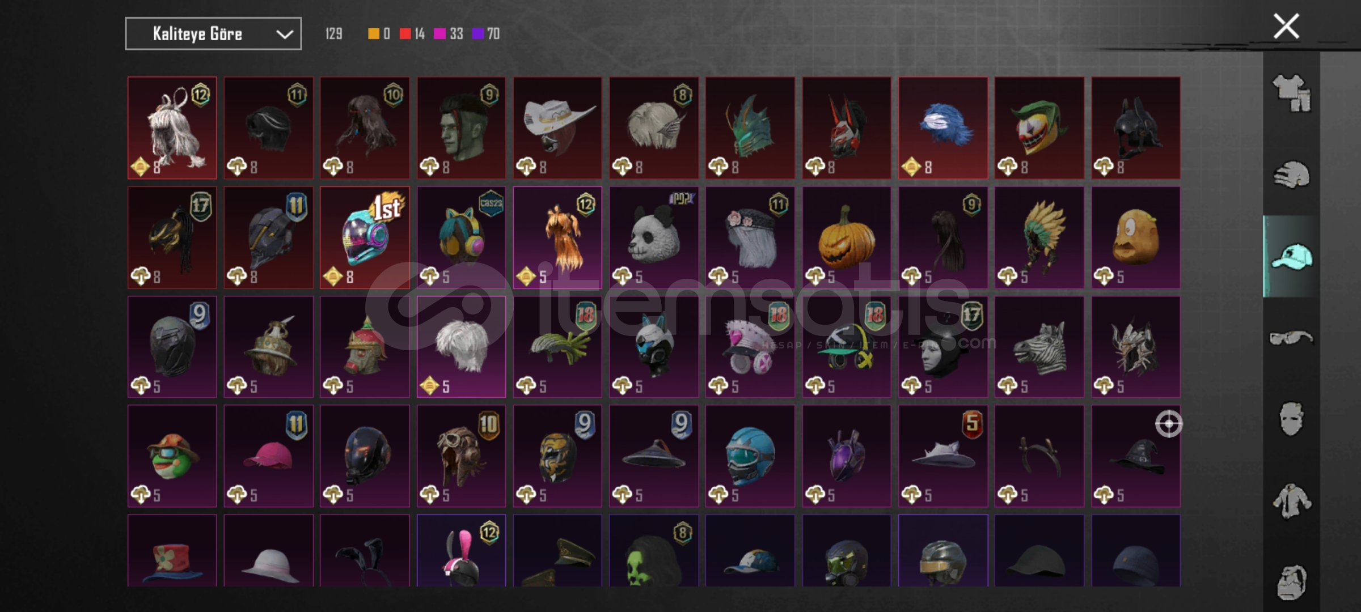The width and height of the screenshot is (1361, 612).
Task: Choose the 1st place cyan helmet item
Action: click(x=365, y=238)
